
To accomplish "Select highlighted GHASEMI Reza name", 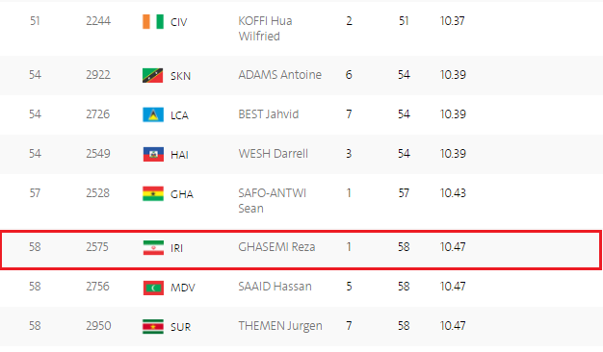I will pos(276,247).
